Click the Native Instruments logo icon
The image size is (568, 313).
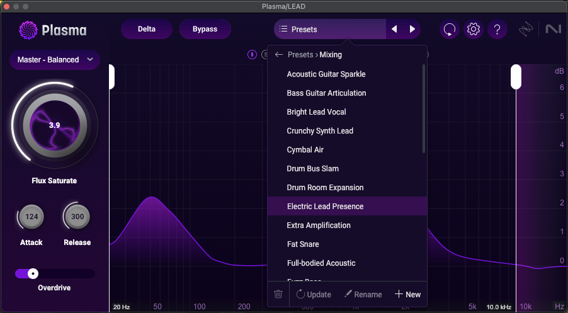(553, 29)
